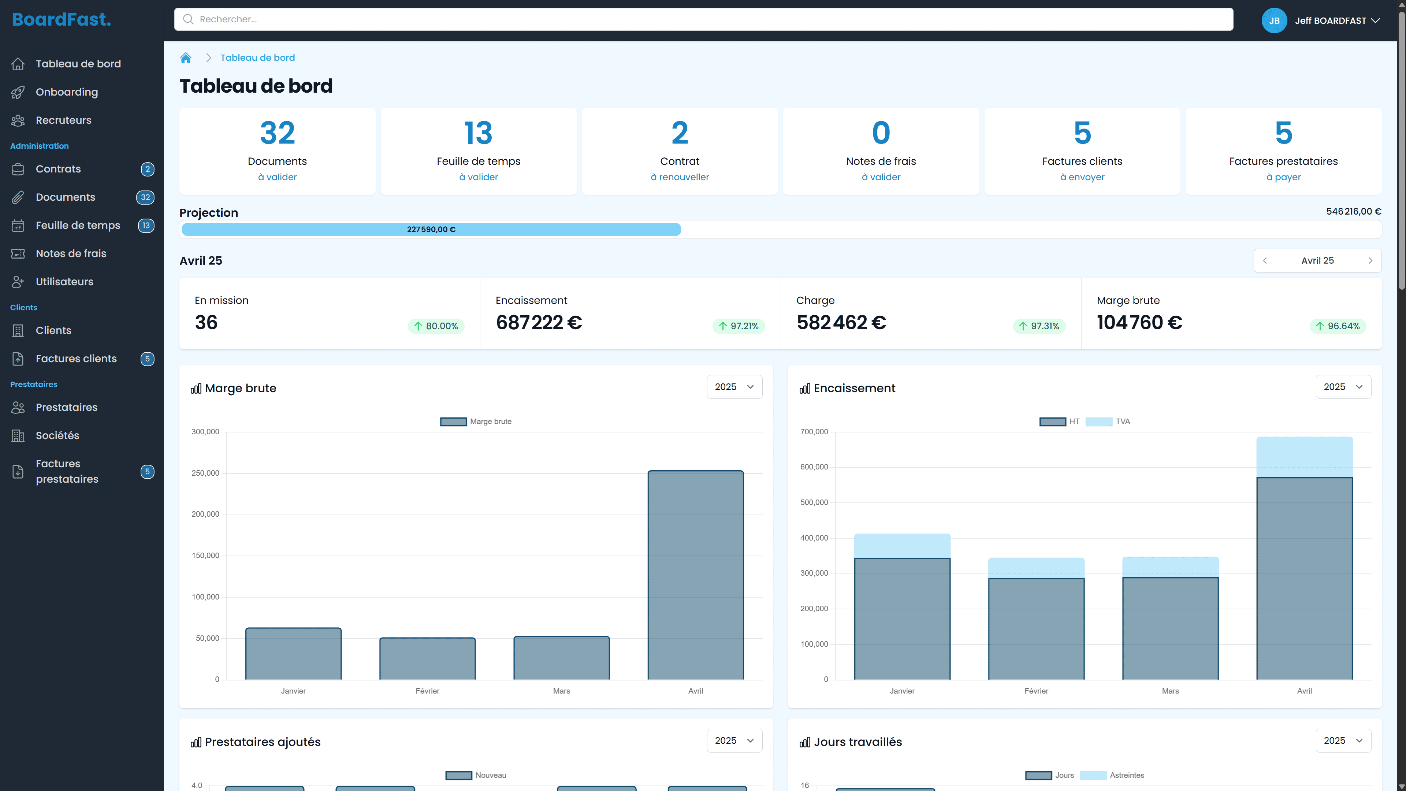Image resolution: width=1406 pixels, height=791 pixels.
Task: Click the Onboarding rocket icon in sidebar
Action: [x=18, y=92]
